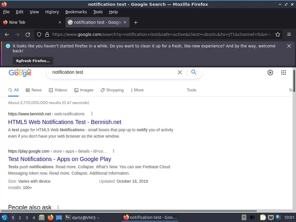Open options dots for Google Play result
The width and height of the screenshot is (296, 222).
click(113, 151)
